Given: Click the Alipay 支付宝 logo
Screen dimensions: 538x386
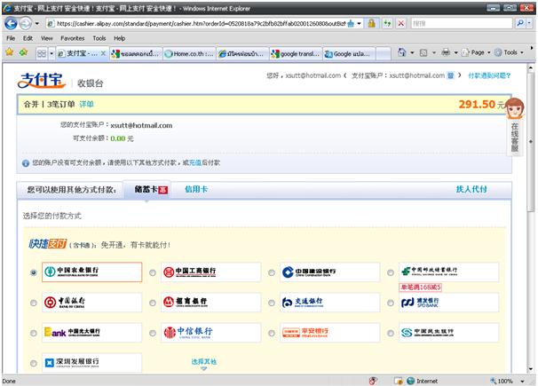Looking at the screenshot, I should (42, 81).
